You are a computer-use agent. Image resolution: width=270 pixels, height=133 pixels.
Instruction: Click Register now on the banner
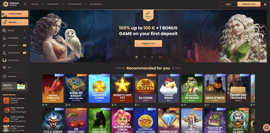[148, 44]
